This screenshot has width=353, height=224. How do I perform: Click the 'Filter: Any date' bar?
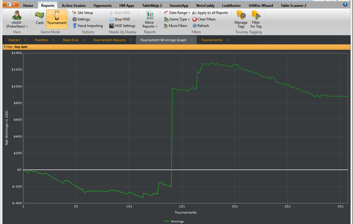point(177,47)
